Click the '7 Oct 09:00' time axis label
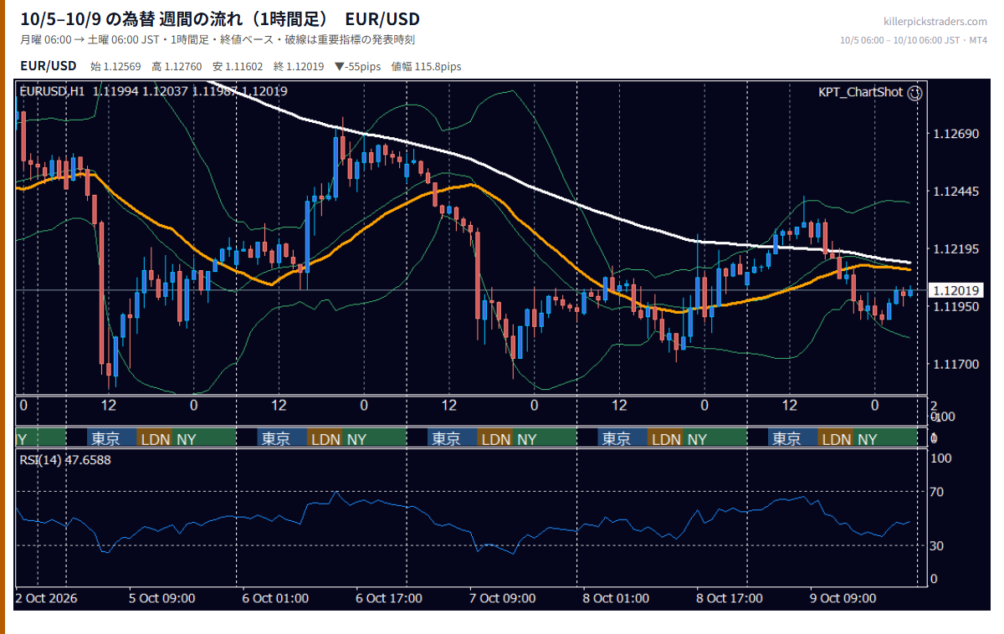The image size is (1004, 634). click(x=503, y=598)
